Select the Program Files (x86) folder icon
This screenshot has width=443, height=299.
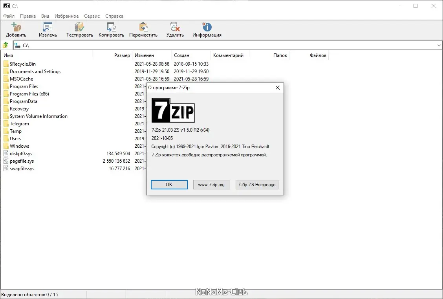tap(6, 94)
